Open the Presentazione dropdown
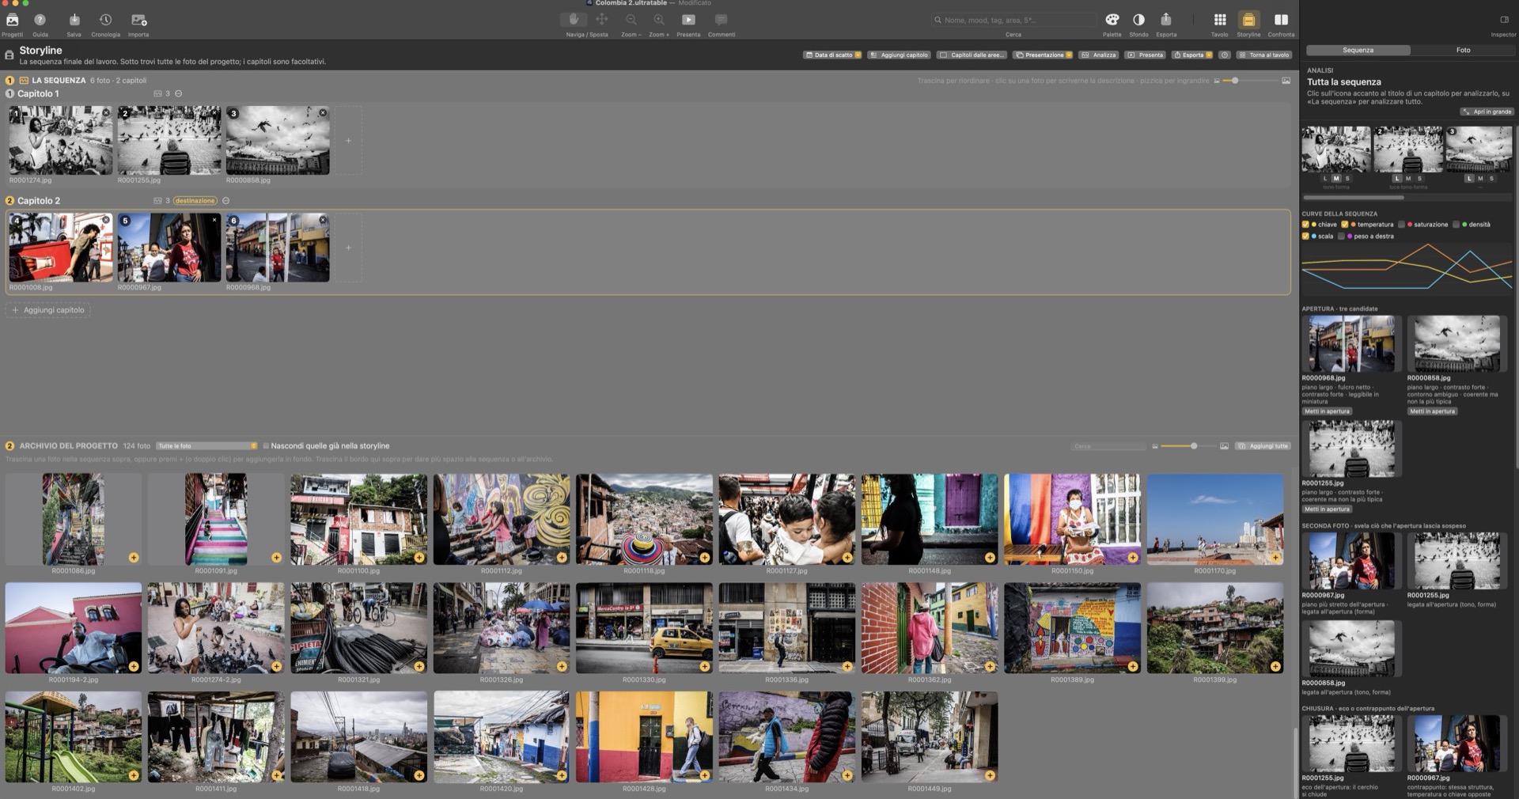 pos(1044,55)
